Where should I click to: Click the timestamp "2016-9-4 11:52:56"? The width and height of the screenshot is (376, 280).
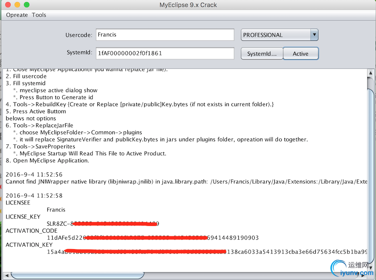(x=34, y=175)
